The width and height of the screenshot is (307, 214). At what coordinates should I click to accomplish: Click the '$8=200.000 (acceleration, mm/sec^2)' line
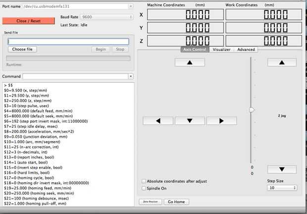39,131
